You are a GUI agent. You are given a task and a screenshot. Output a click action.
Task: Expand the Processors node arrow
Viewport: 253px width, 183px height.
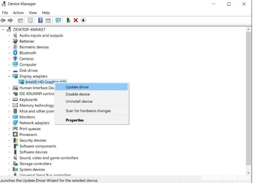(9, 134)
